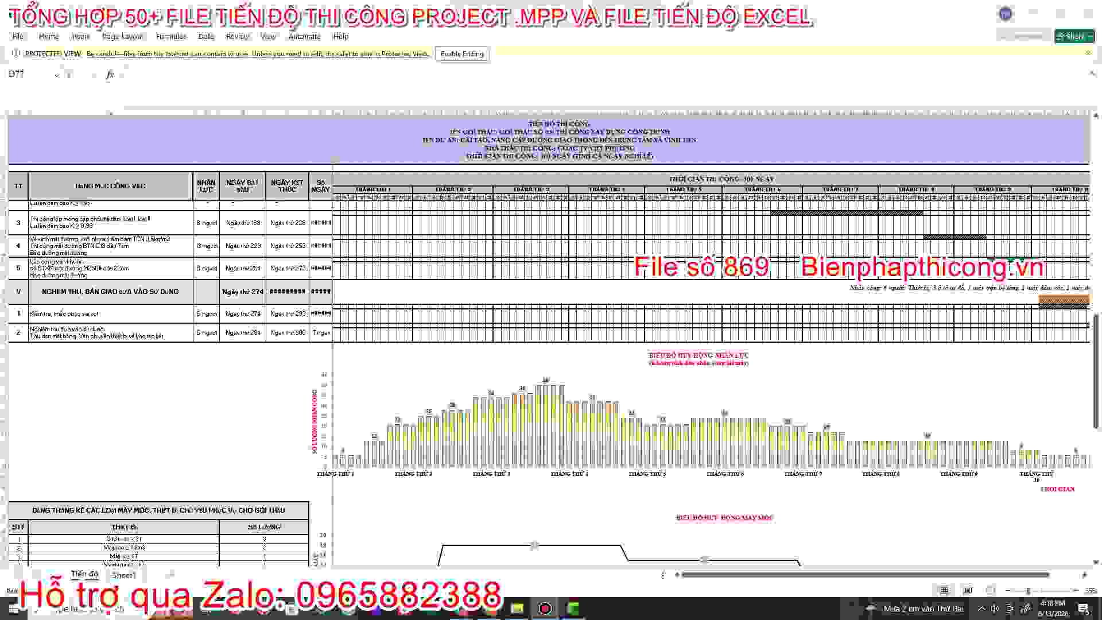The image size is (1102, 620).
Task: Open the Help tab
Action: click(340, 36)
